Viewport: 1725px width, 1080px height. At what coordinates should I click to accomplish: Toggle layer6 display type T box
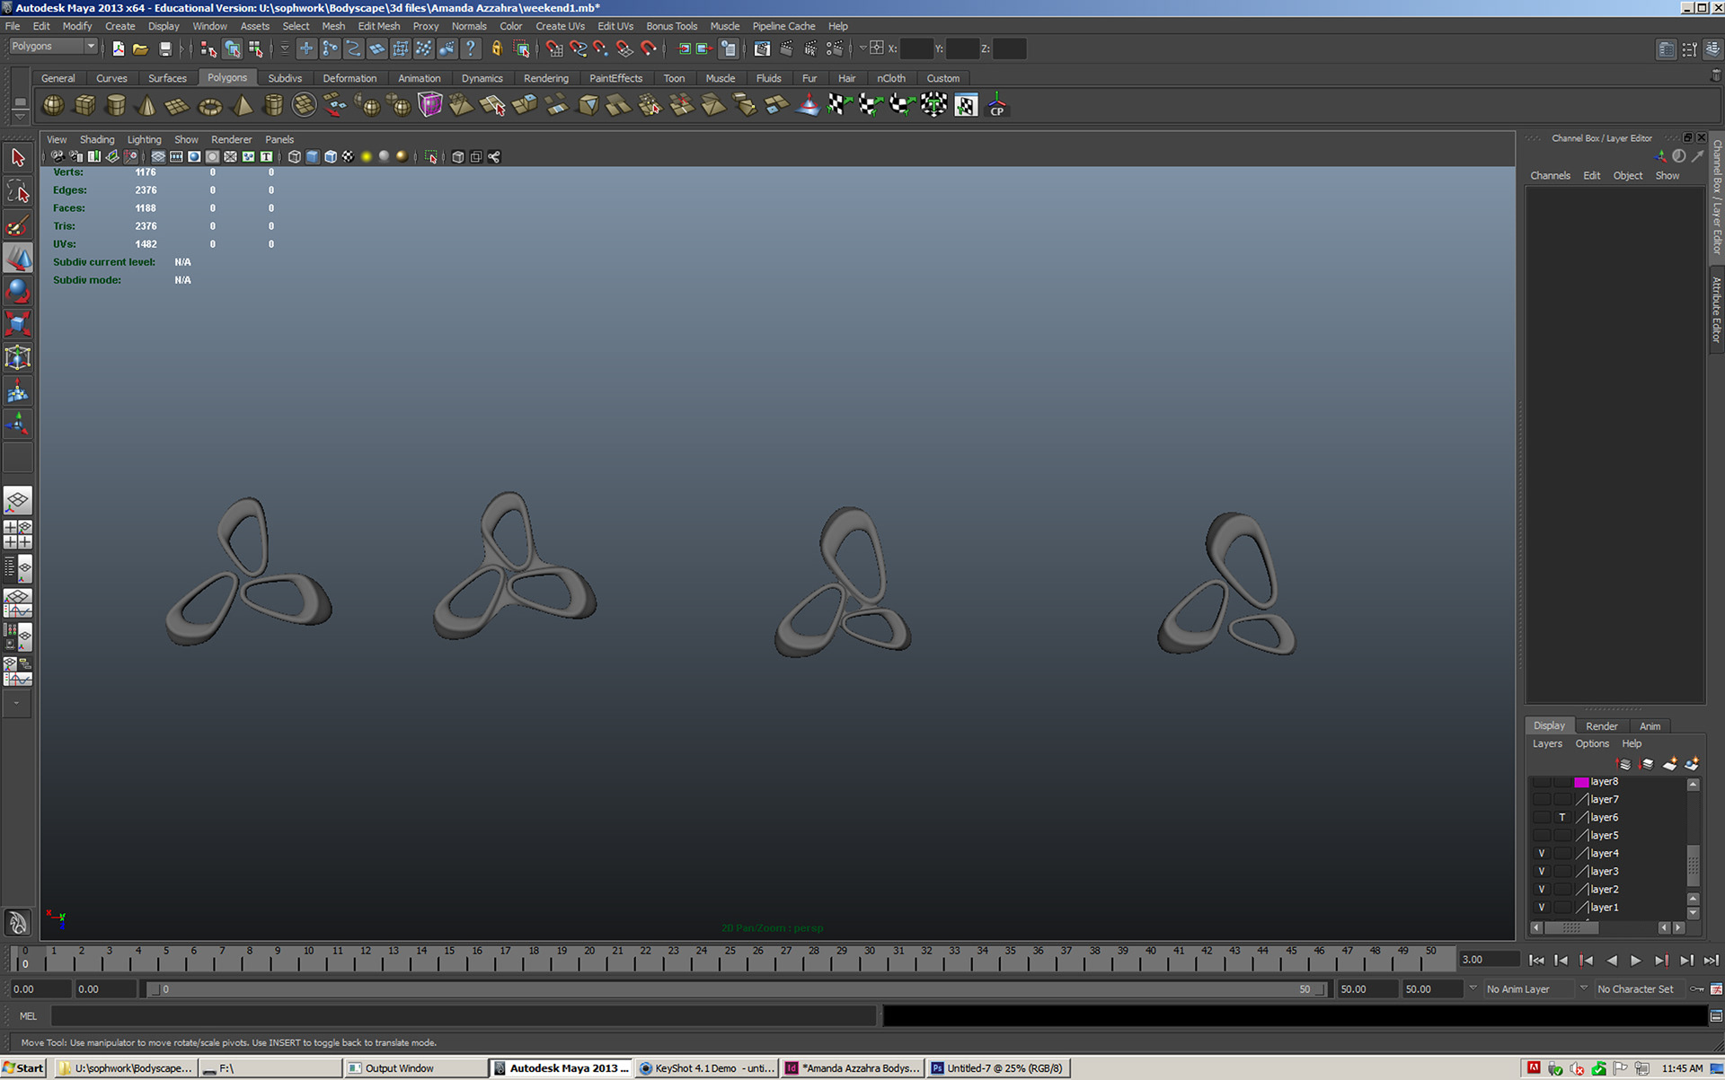pyautogui.click(x=1562, y=818)
